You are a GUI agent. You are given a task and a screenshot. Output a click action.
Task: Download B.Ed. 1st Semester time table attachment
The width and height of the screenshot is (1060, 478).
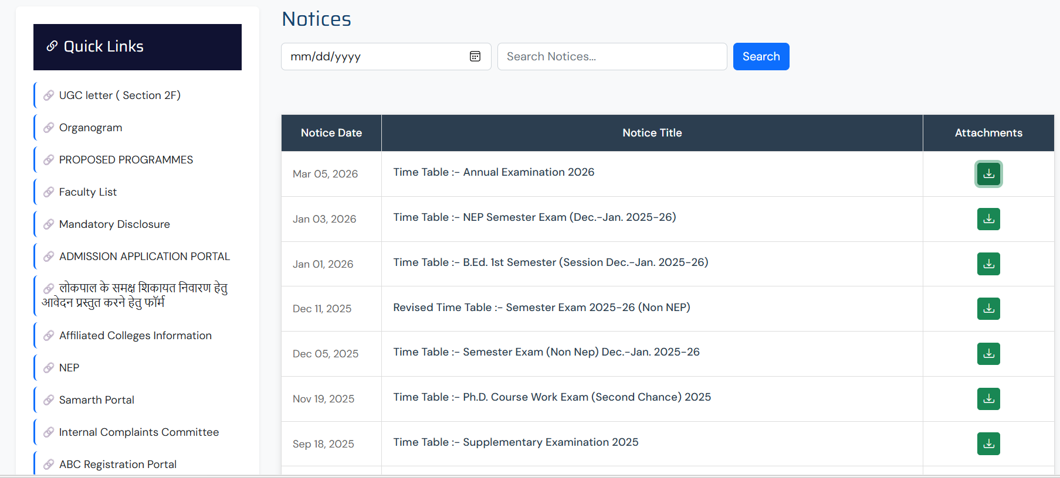tap(988, 264)
